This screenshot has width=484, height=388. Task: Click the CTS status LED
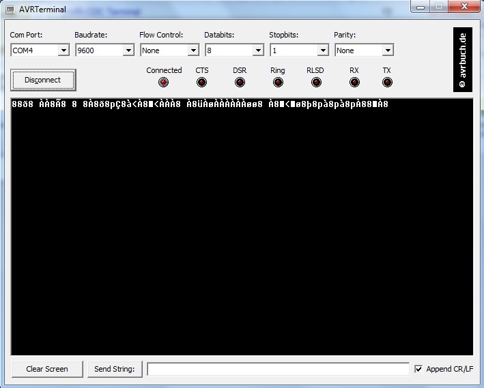point(201,82)
